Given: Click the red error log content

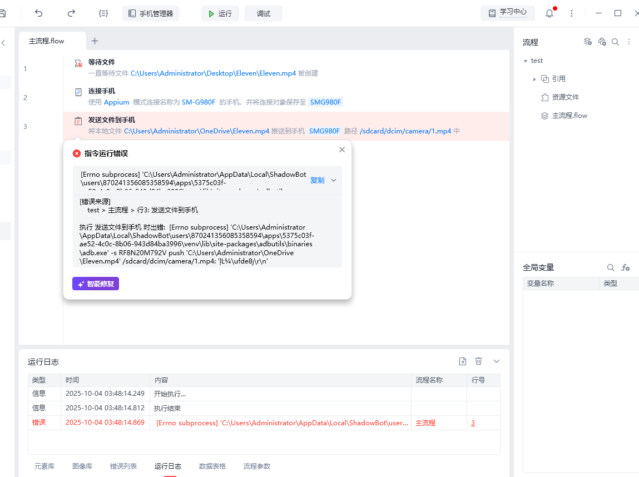Looking at the screenshot, I should click(x=282, y=423).
